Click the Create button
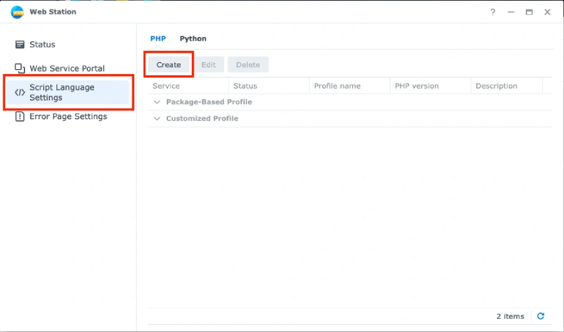The image size is (564, 332). 169,65
